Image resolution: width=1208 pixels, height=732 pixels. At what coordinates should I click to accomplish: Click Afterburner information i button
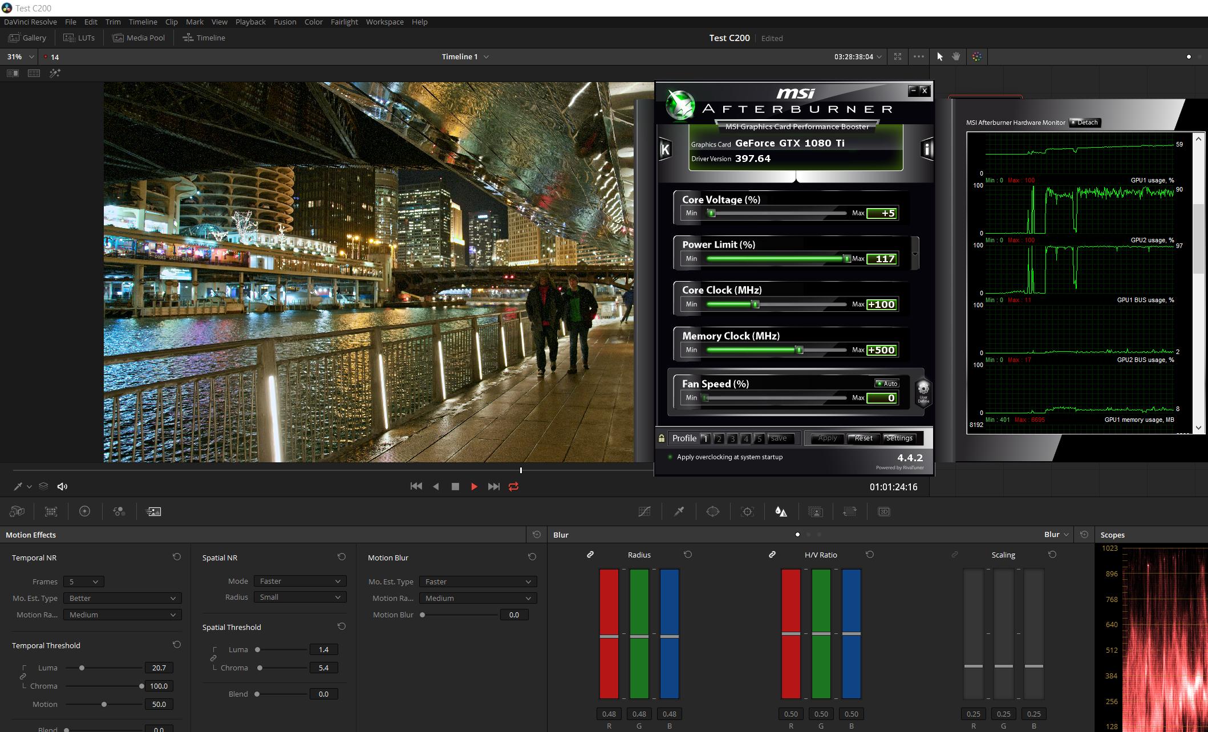click(927, 149)
